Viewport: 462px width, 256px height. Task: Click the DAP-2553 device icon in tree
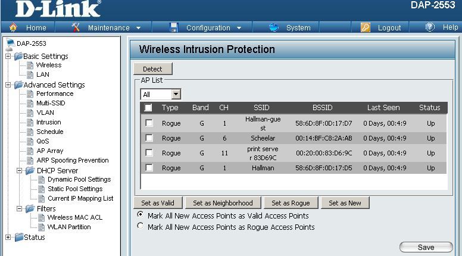click(10, 43)
